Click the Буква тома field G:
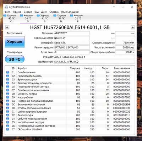 pos(72,52)
